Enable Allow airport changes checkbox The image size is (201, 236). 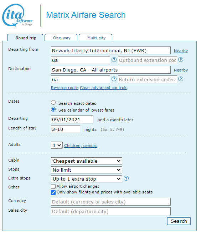coord(53,187)
